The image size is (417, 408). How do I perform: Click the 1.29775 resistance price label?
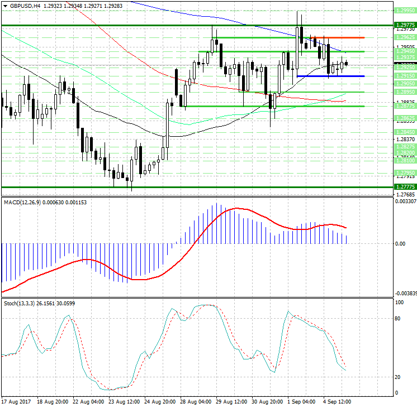(404, 25)
